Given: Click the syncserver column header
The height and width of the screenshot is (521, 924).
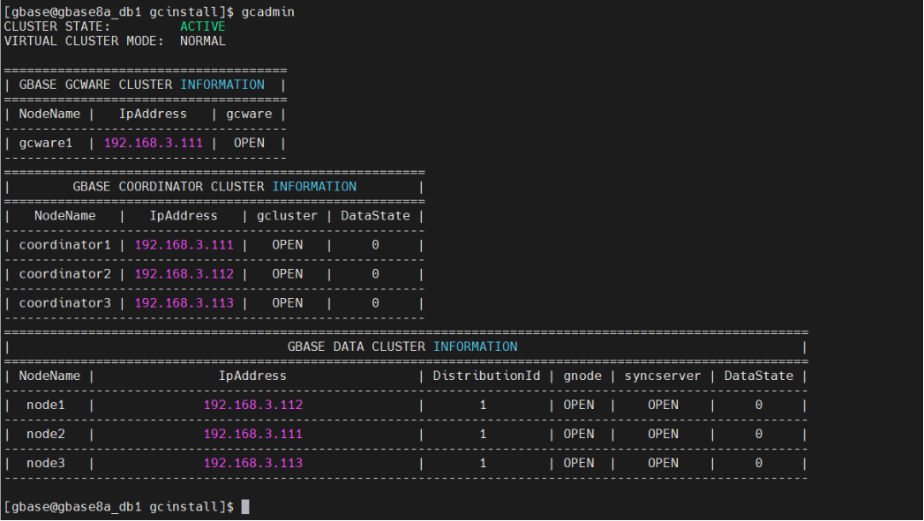Looking at the screenshot, I should 663,376.
